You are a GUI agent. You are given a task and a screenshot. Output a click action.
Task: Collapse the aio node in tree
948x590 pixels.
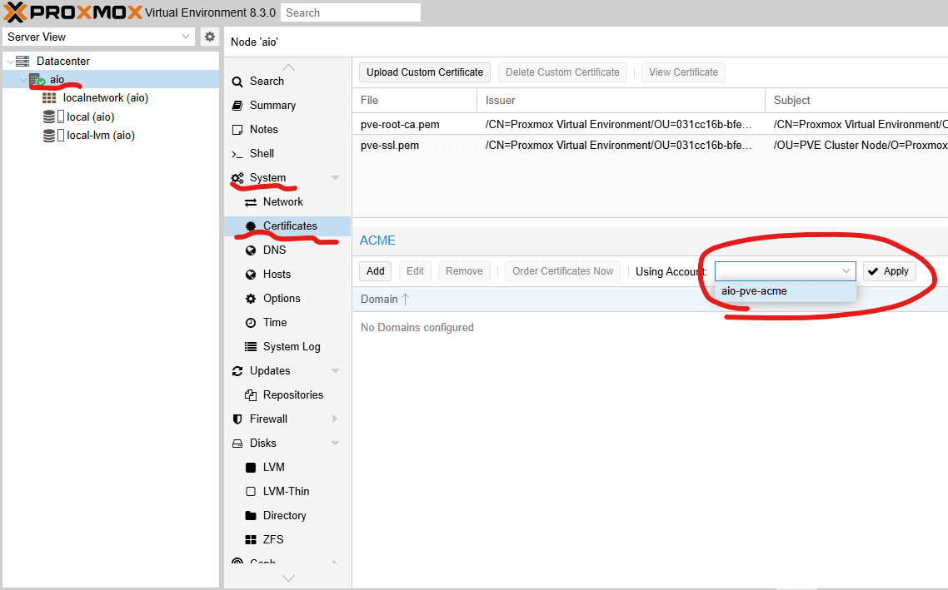coord(23,80)
